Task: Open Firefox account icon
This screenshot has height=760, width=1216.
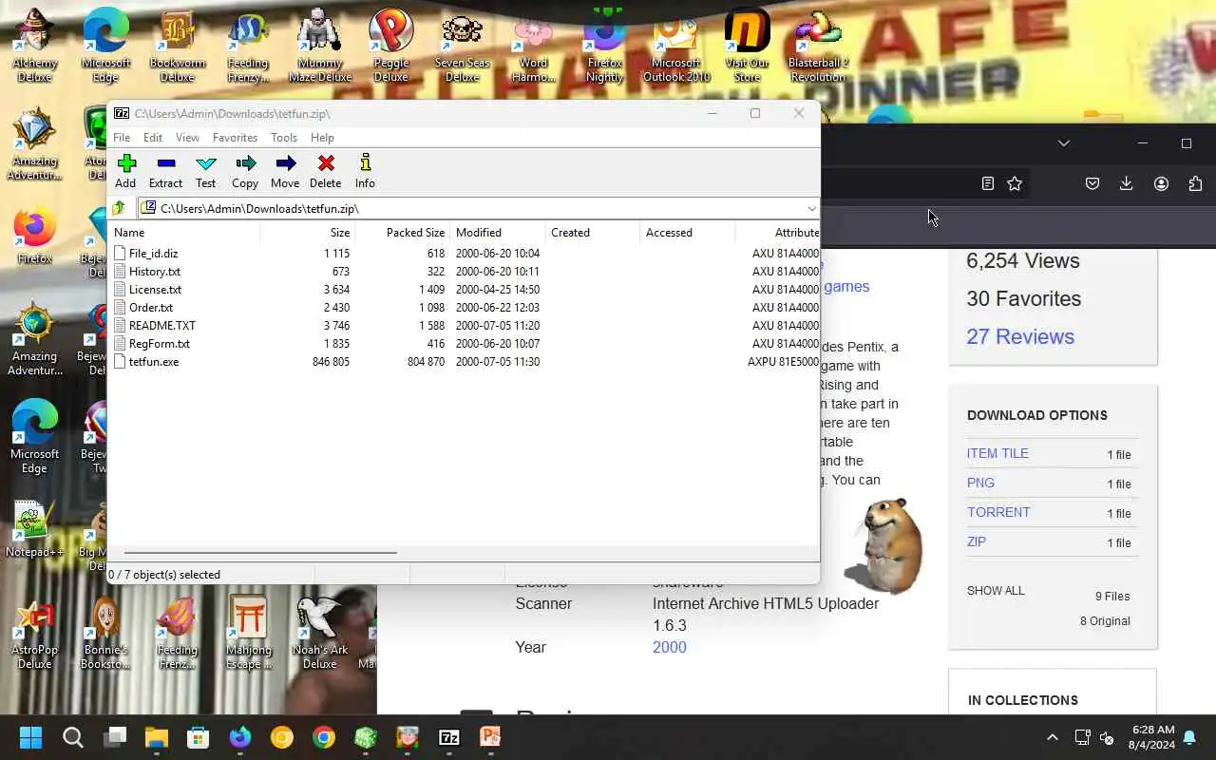Action: 1161,183
